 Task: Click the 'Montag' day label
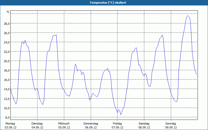pos(10,124)
